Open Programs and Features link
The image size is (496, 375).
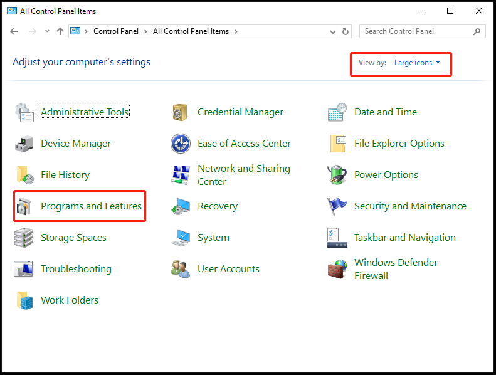coord(91,206)
